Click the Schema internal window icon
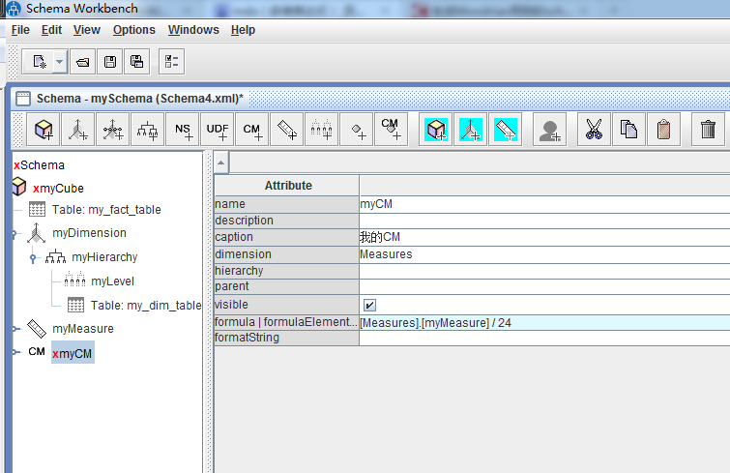The height and width of the screenshot is (473, 730). click(23, 99)
